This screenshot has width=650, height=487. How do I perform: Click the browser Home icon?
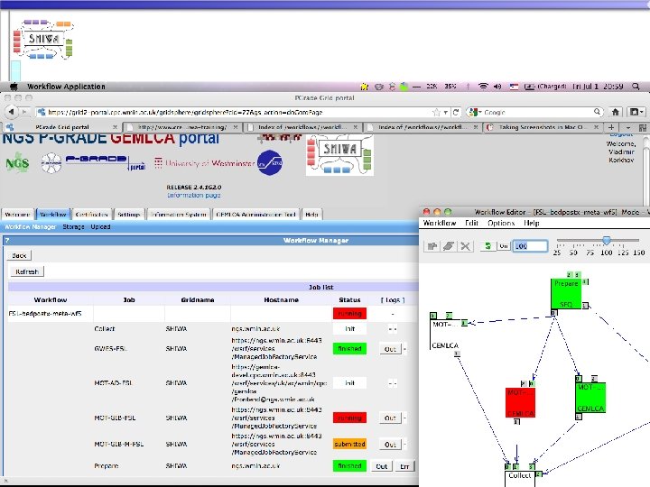616,112
